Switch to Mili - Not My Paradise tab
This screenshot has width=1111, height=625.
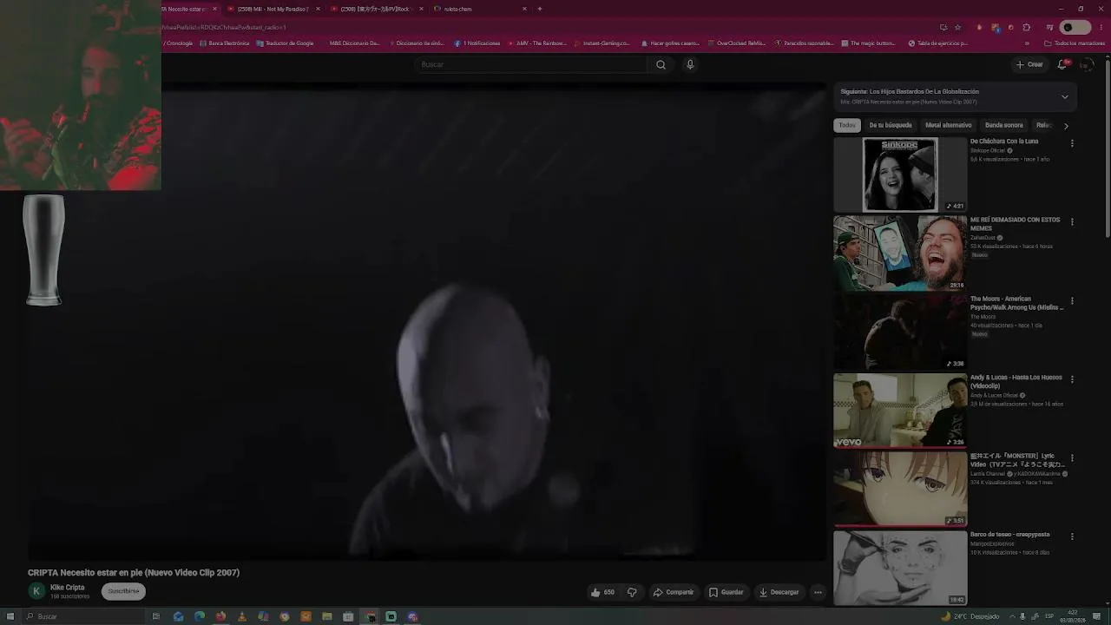[x=273, y=9]
